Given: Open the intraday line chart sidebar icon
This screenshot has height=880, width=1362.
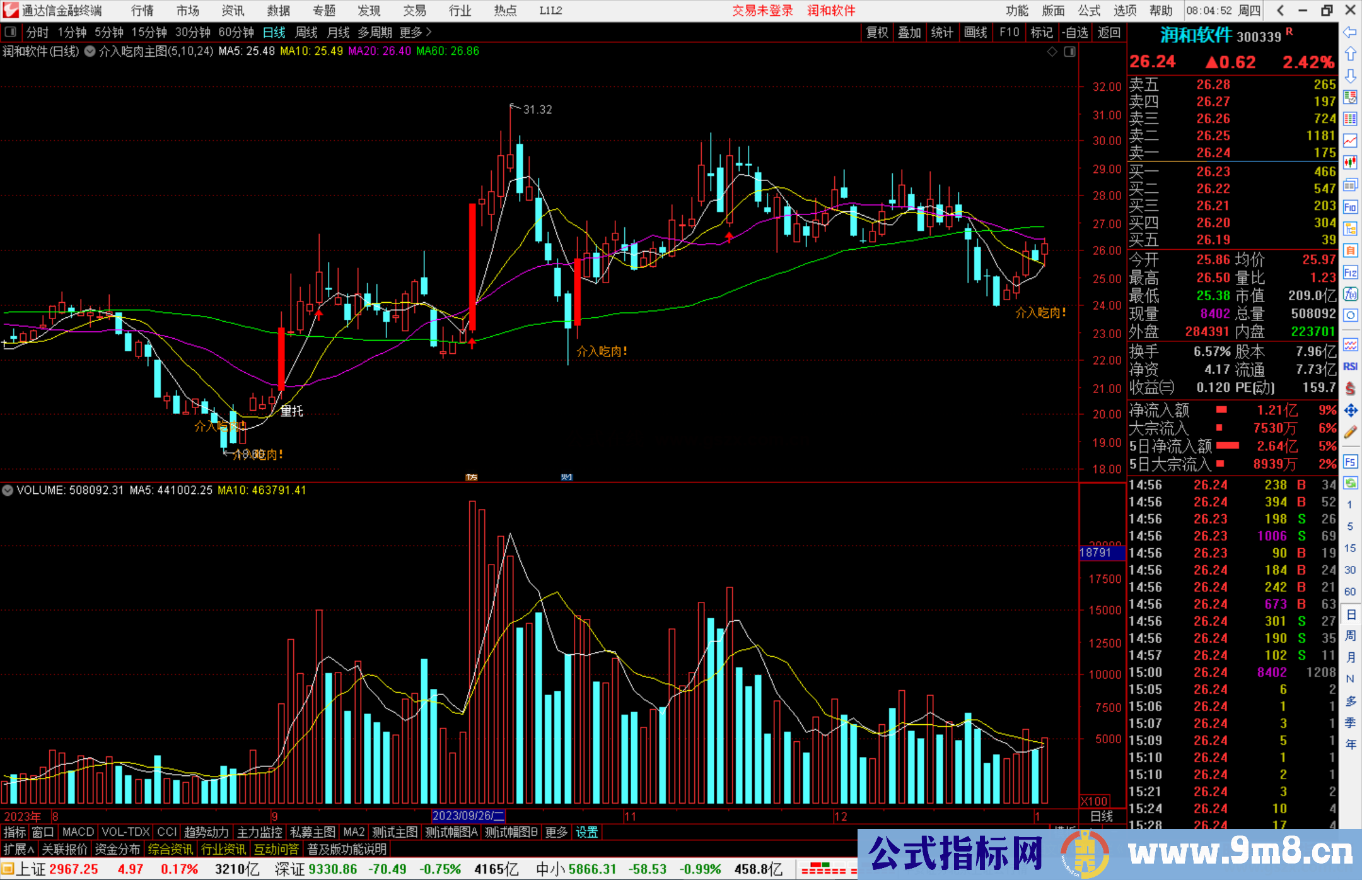Looking at the screenshot, I should (1350, 141).
